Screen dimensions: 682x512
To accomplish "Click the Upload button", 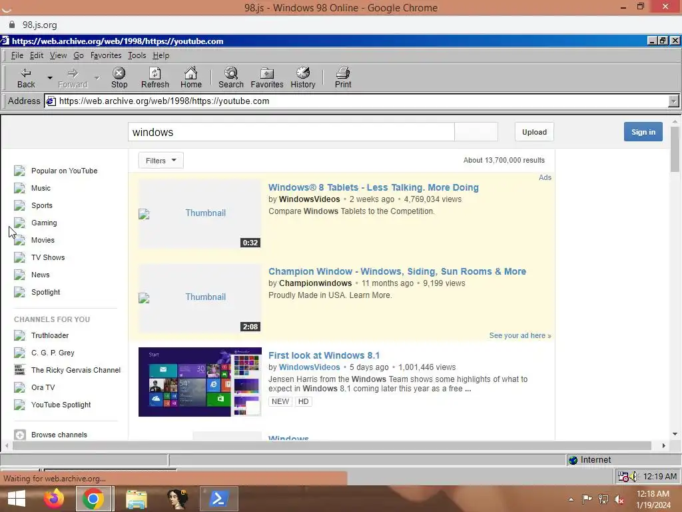I will tap(534, 132).
